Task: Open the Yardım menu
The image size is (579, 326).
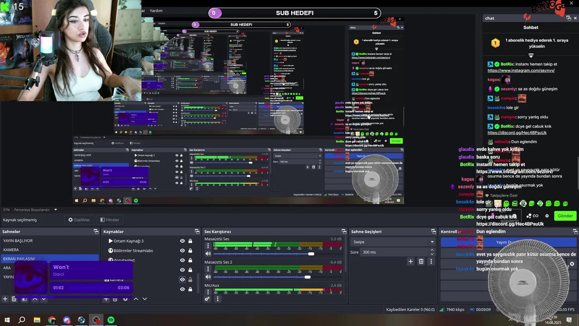Action: click(156, 10)
